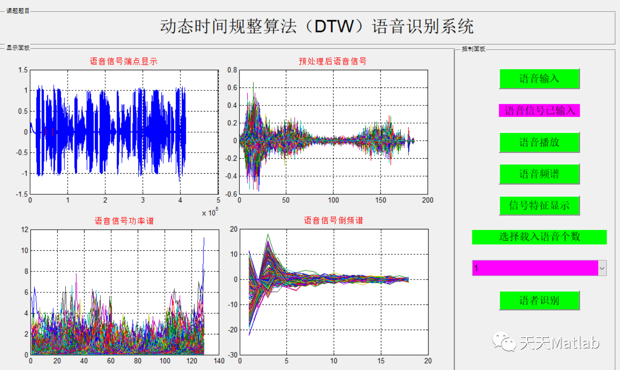Activate the 信号特征显示 feature display button

point(539,205)
